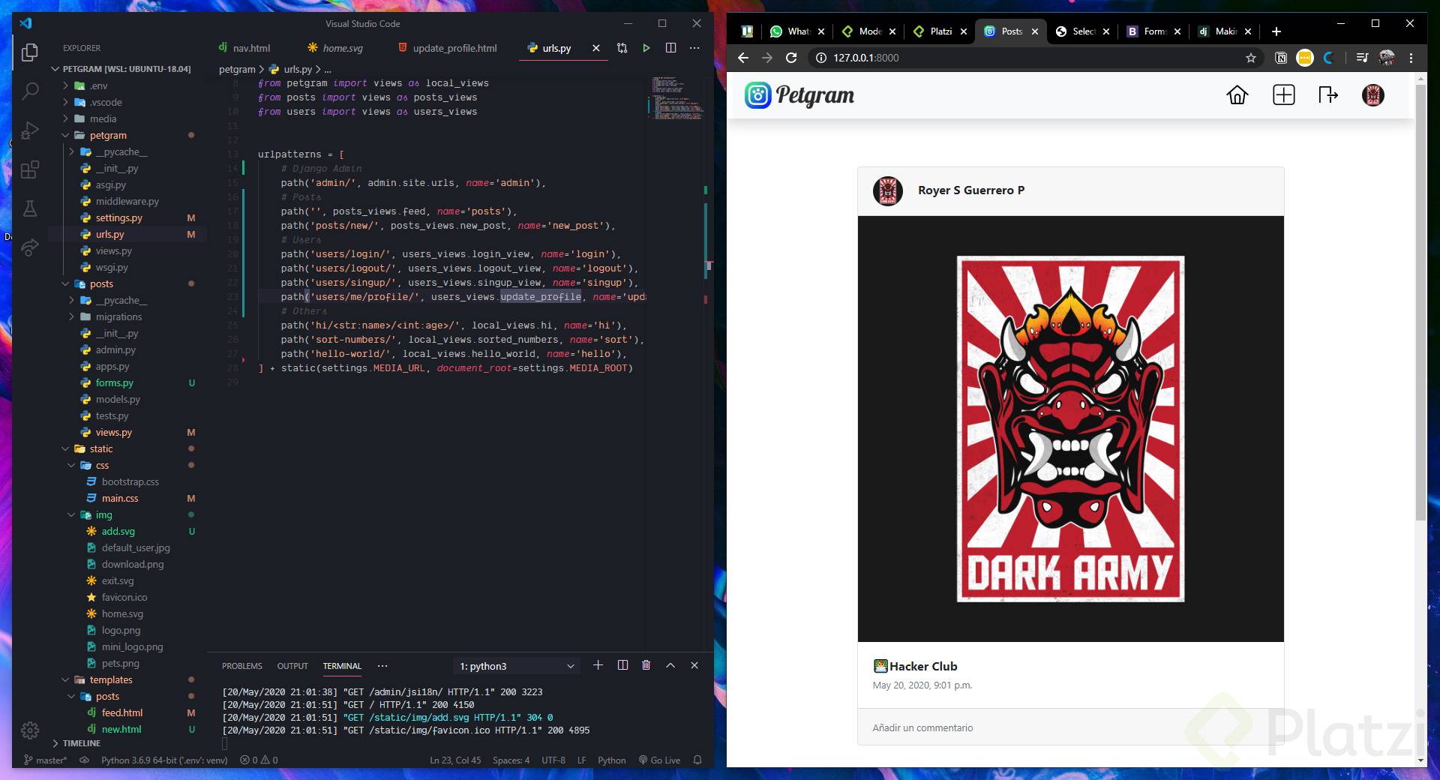Open the Live Share view icon
Viewport: 1440px width, 780px height.
point(30,247)
